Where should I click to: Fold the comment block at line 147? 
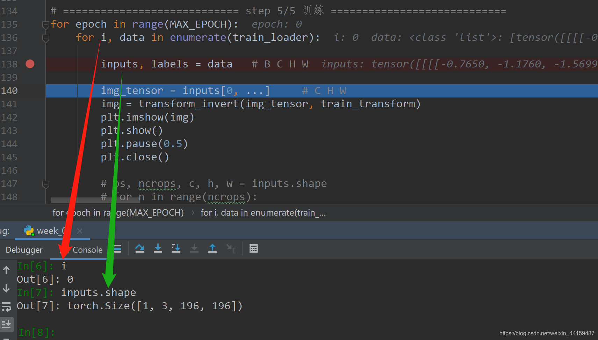click(x=45, y=184)
